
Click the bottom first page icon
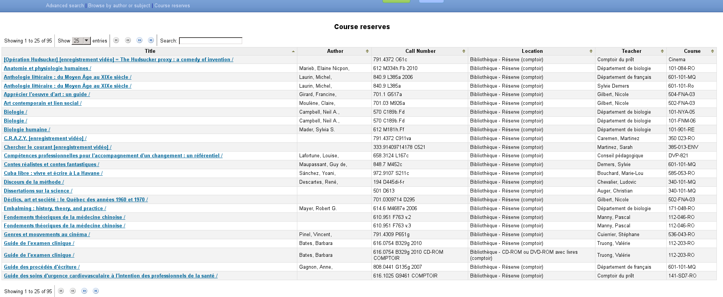[61, 291]
